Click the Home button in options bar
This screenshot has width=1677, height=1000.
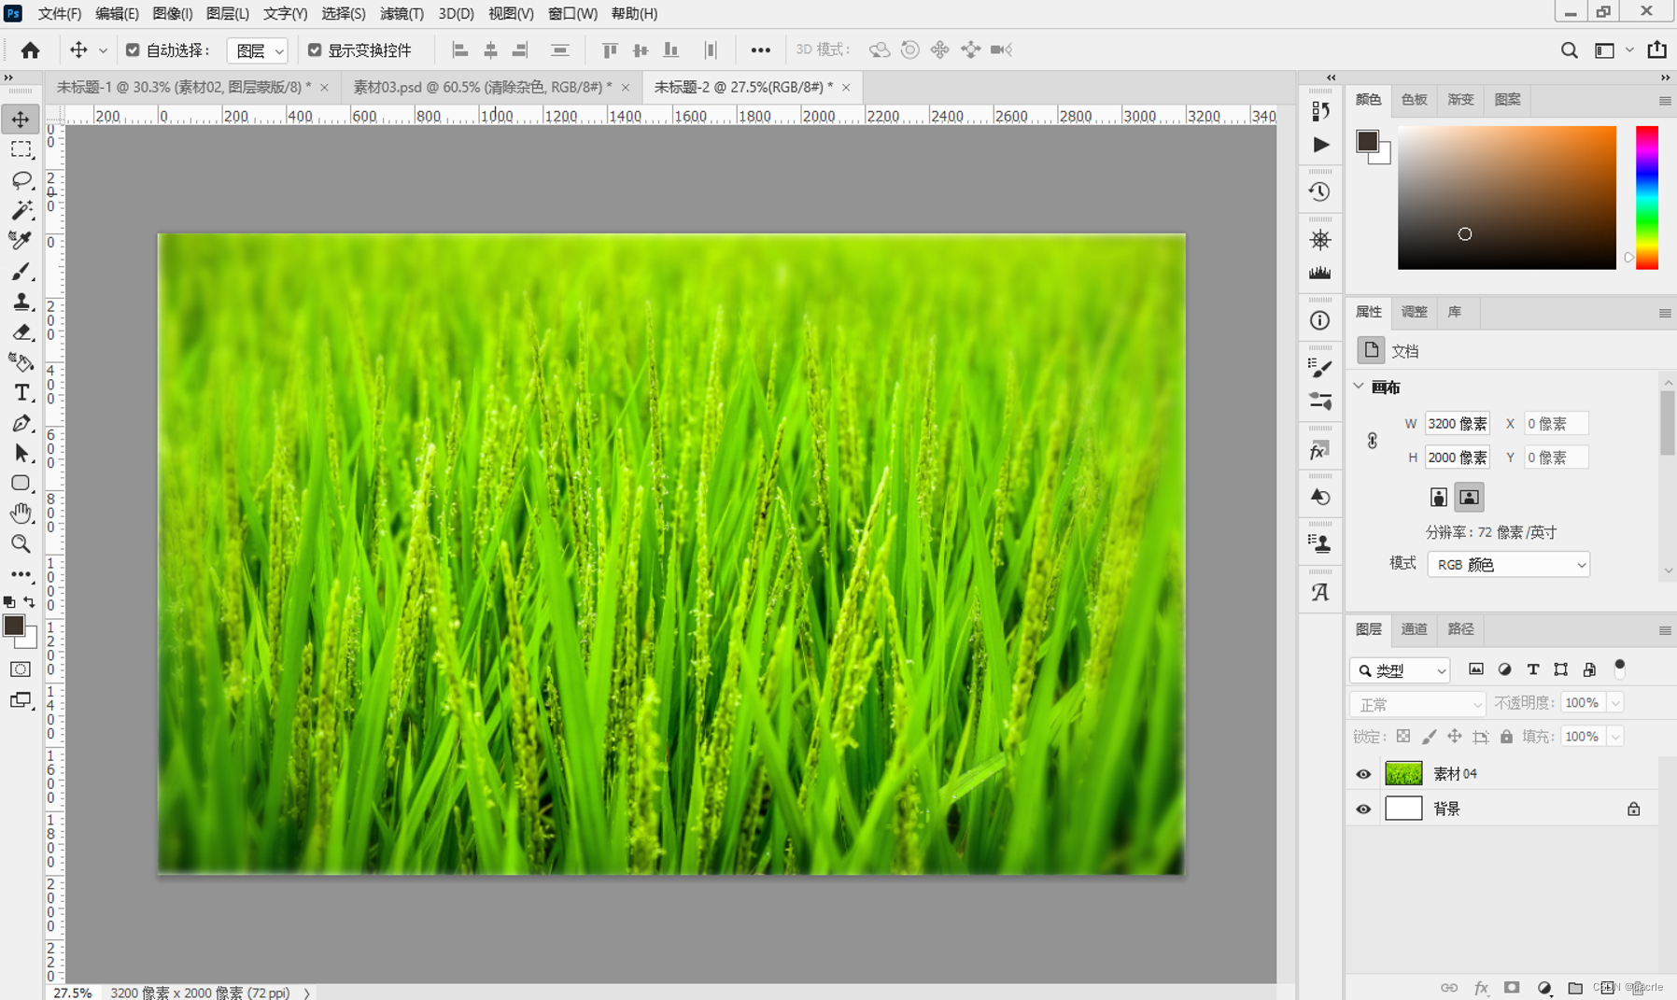click(30, 50)
